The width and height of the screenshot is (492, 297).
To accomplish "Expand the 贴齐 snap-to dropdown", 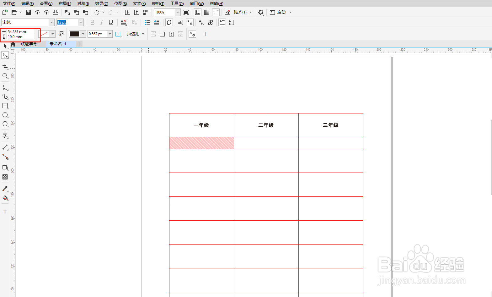I will coord(250,12).
